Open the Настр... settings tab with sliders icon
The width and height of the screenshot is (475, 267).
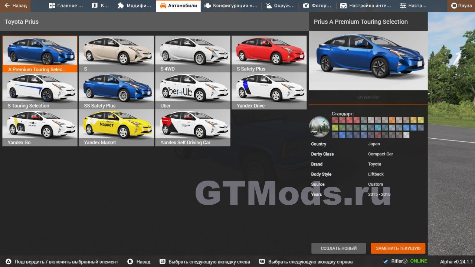413,6
